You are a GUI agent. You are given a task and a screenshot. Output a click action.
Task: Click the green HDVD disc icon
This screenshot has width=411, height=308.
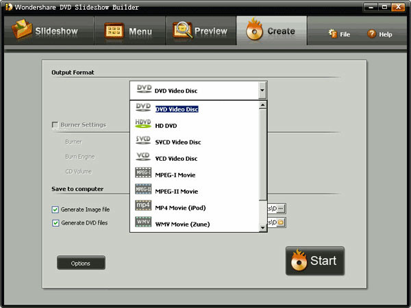[143, 123]
